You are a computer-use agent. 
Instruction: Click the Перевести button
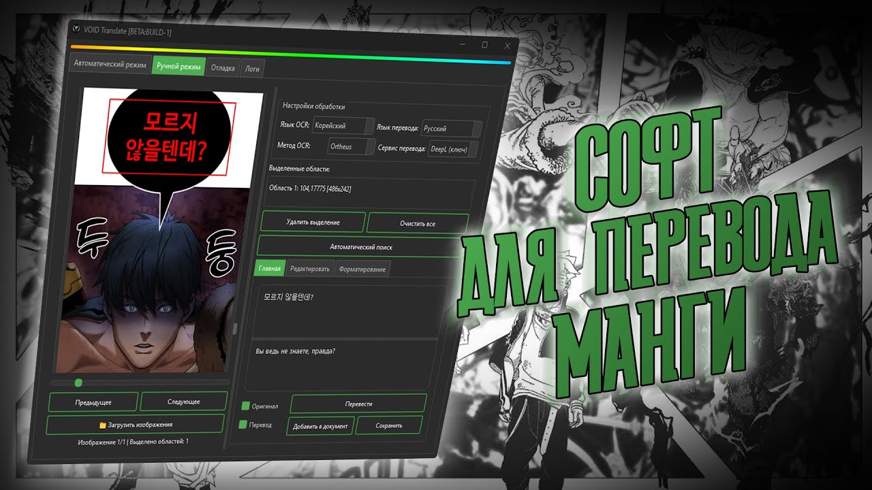pos(358,404)
